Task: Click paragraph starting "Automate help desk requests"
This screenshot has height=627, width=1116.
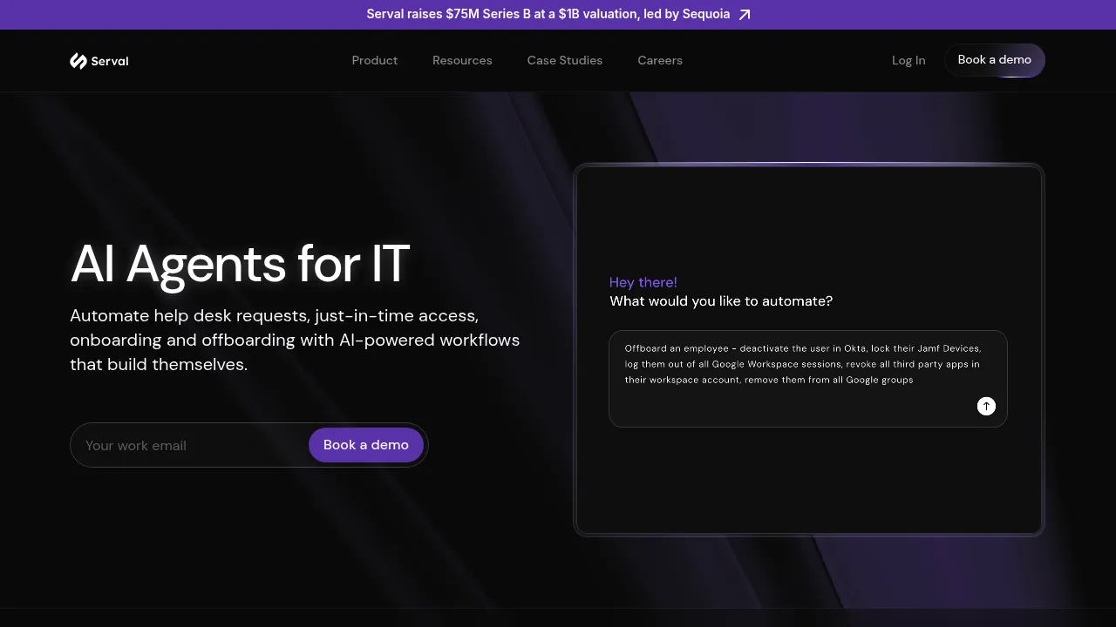Action: tap(295, 340)
